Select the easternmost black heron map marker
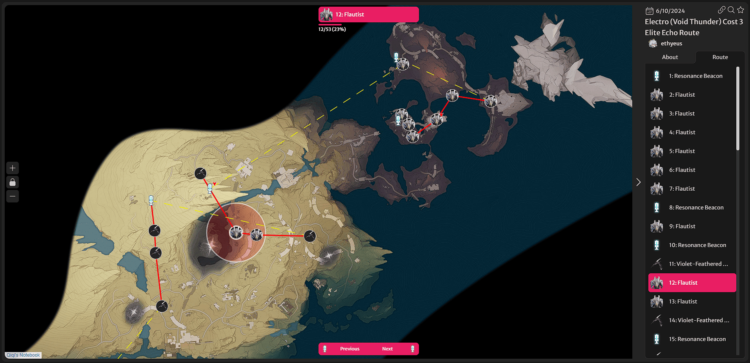750x363 pixels. pos(310,236)
